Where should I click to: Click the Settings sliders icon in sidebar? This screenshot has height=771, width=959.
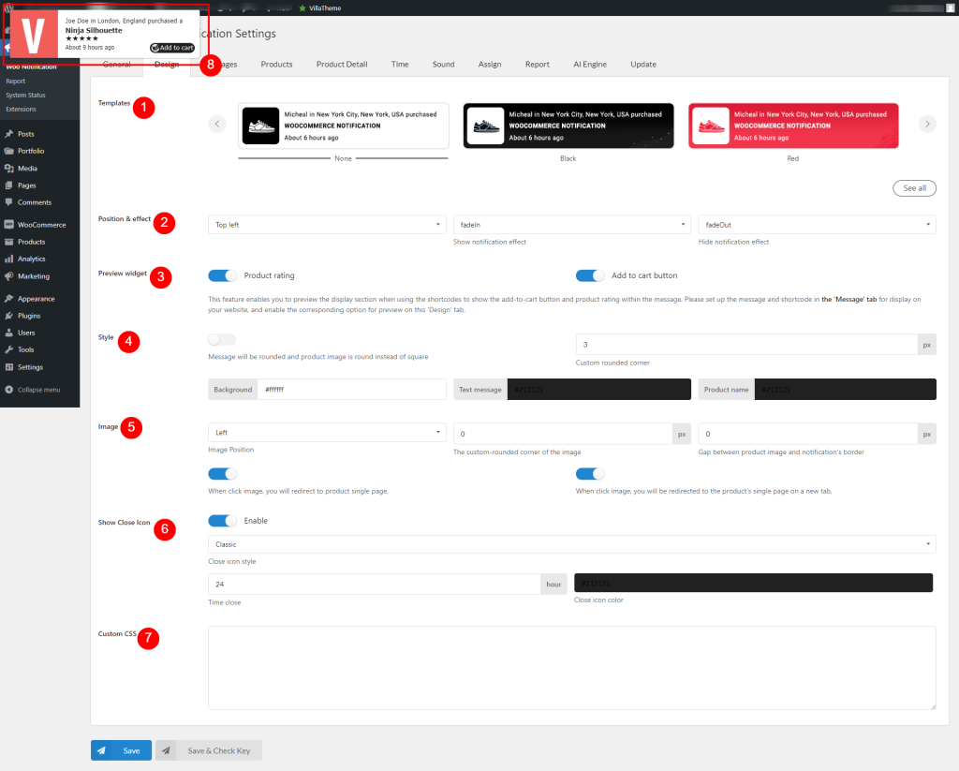tap(9, 367)
